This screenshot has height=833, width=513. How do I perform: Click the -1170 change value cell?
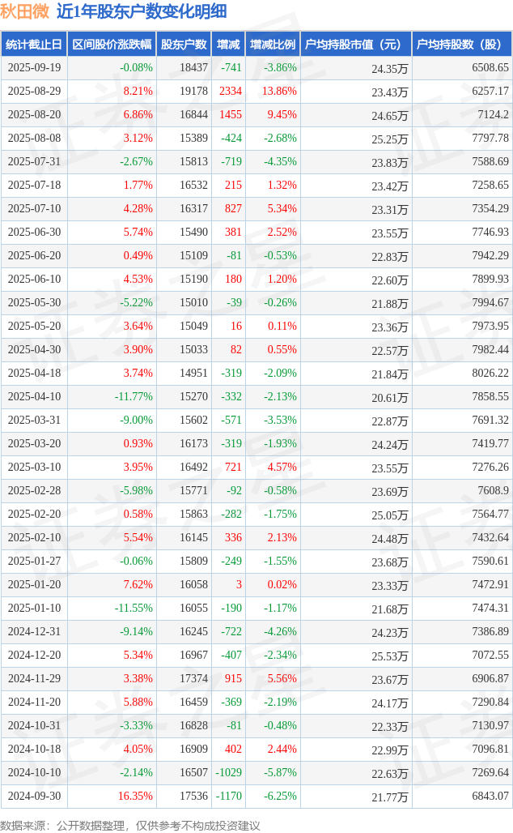[x=229, y=797]
